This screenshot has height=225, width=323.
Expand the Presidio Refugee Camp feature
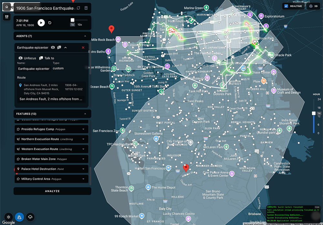83,129
